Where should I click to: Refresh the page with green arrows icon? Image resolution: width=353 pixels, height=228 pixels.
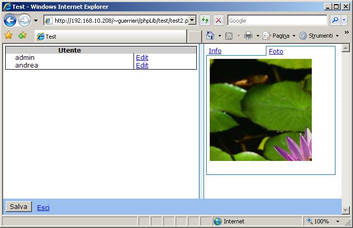[x=205, y=21]
